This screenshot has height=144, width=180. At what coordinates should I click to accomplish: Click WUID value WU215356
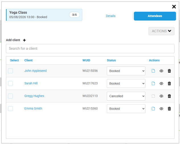[90, 71]
